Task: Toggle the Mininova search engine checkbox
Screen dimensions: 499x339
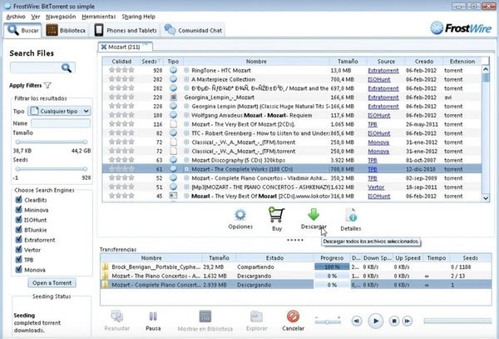Action: 18,210
